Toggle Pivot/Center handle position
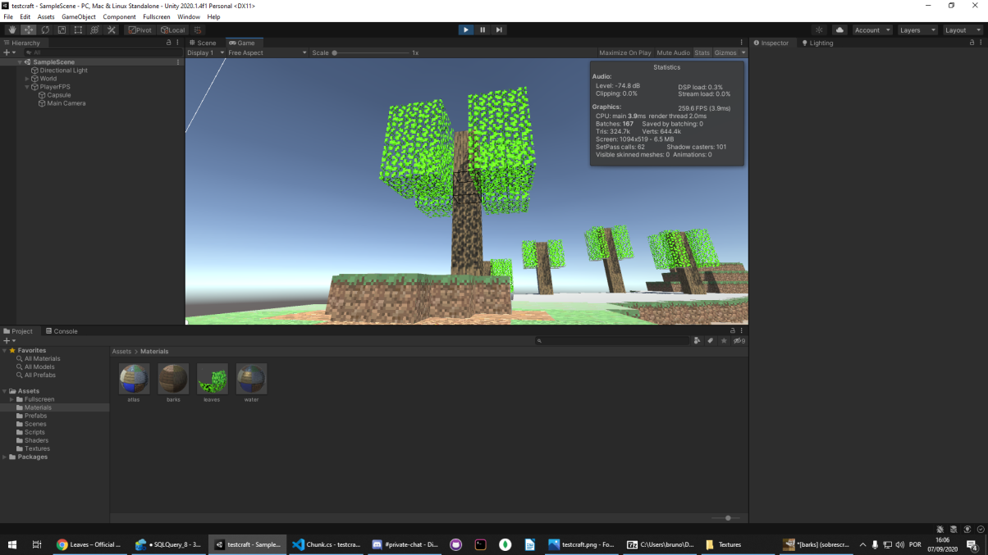Screen dimensions: 988x555 [x=140, y=30]
